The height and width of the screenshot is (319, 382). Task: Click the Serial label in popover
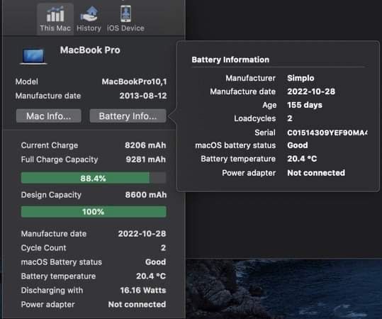tap(265, 133)
